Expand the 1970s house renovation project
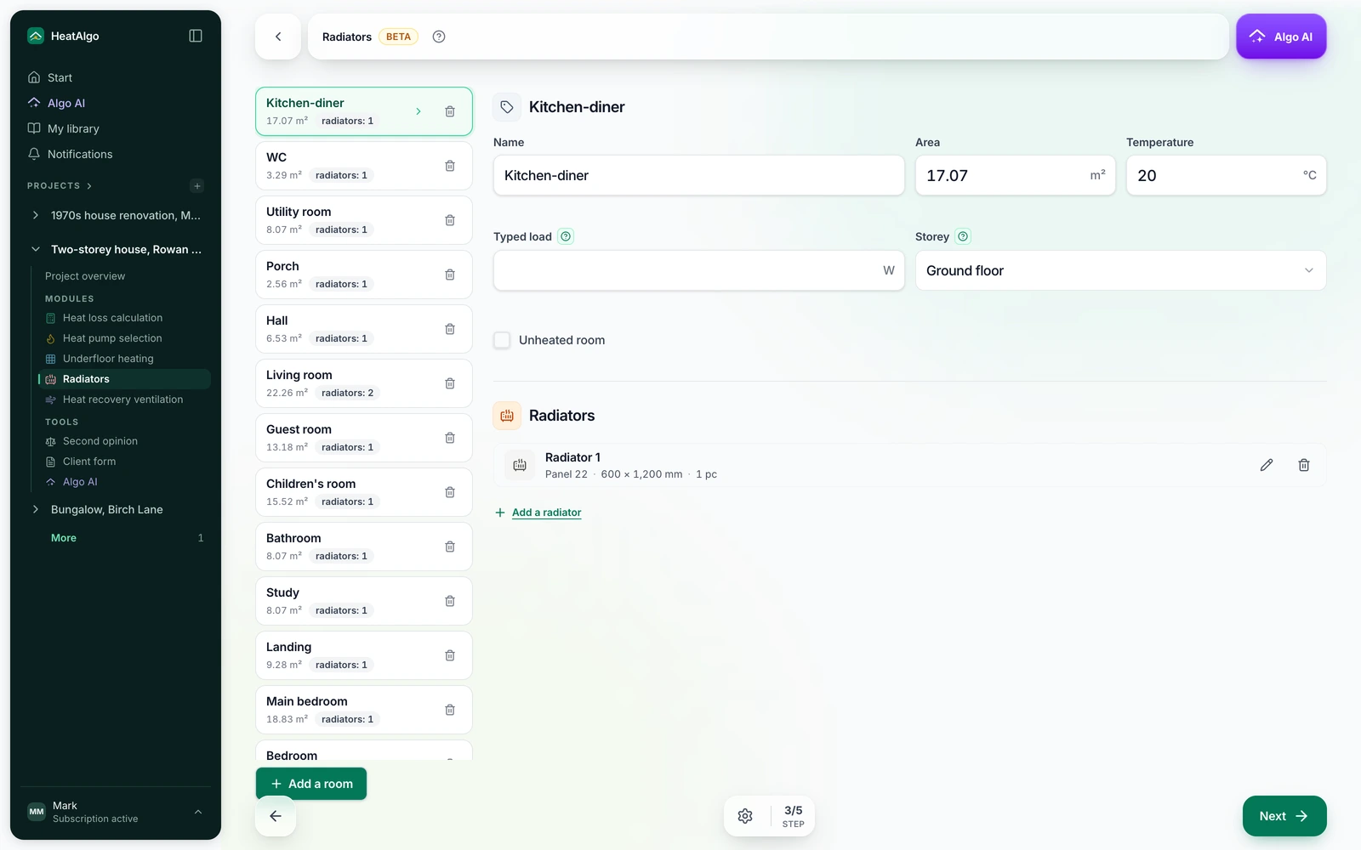The height and width of the screenshot is (850, 1361). click(x=36, y=215)
